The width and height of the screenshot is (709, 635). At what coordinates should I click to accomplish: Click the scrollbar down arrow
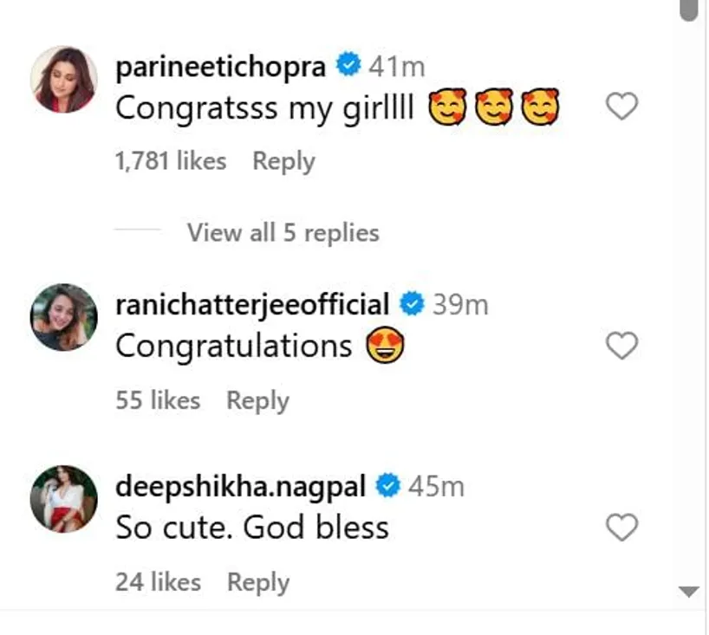689,593
